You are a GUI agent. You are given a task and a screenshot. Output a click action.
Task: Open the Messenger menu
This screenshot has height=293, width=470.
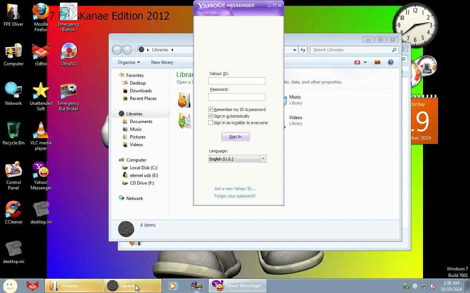[207, 12]
